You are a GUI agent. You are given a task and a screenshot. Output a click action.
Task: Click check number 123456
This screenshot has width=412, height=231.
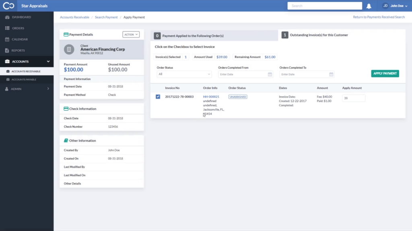click(x=113, y=127)
